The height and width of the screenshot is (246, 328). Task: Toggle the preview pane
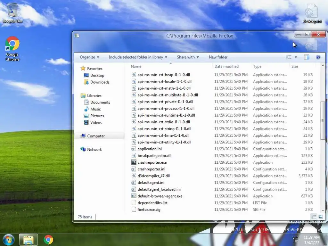point(307,57)
